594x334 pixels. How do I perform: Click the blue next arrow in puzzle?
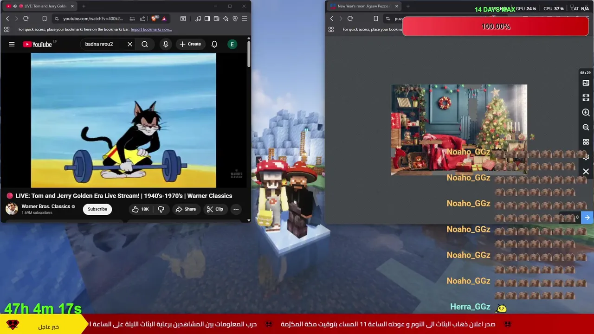[587, 217]
